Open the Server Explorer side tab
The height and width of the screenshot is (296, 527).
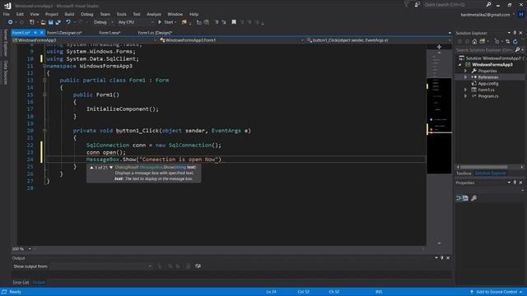tap(6, 43)
